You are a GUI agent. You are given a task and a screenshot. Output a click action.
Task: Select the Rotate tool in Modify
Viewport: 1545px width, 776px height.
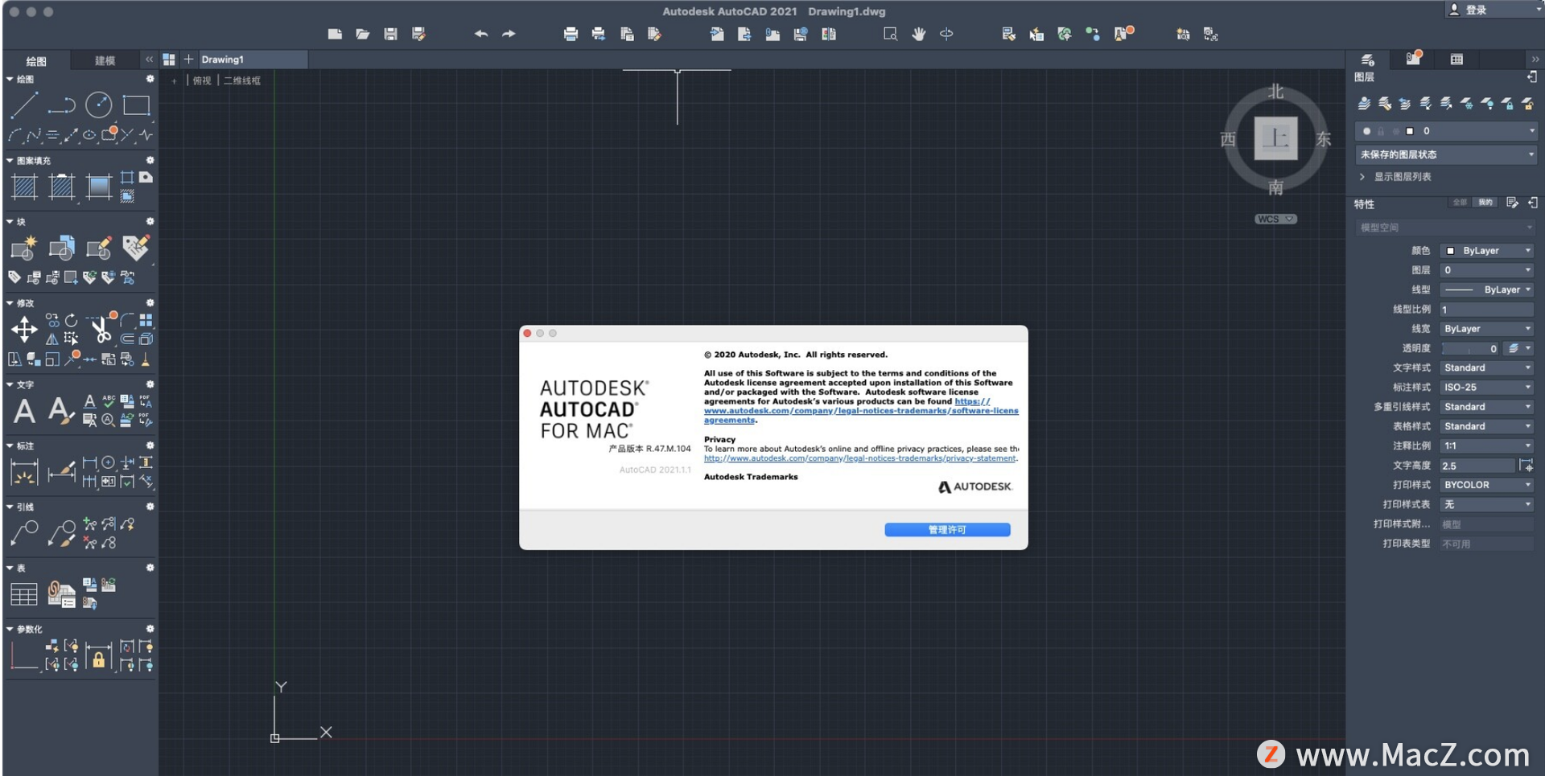click(72, 320)
